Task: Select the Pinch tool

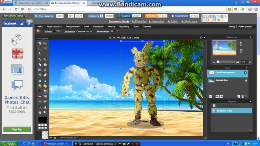Action: [45, 101]
